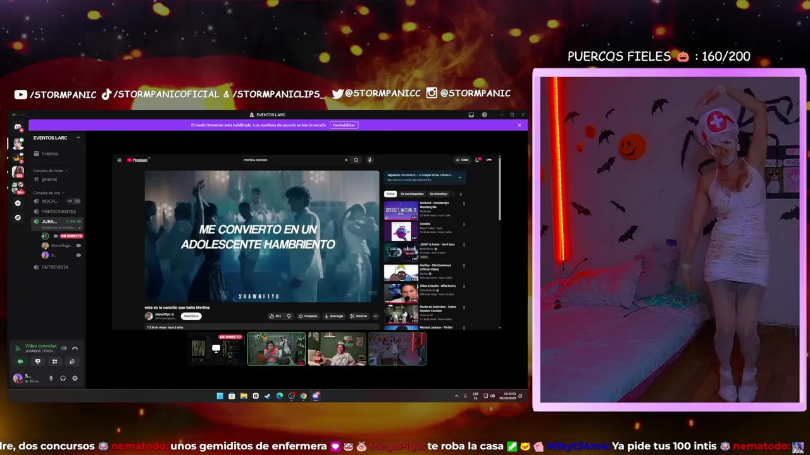Open YouTube notifications bell

coord(478,160)
